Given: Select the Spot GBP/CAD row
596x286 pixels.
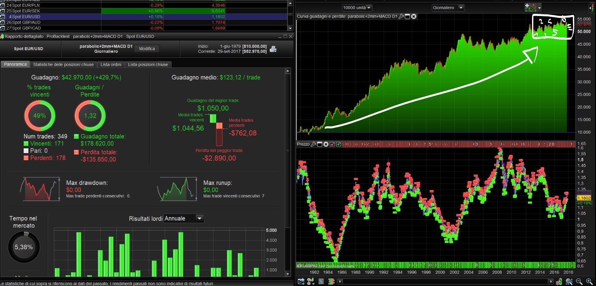Looking at the screenshot, I should click(x=144, y=28).
